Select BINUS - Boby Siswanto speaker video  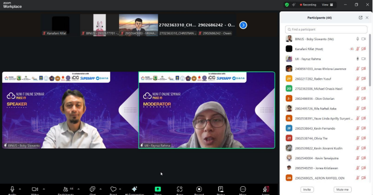point(70,110)
